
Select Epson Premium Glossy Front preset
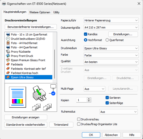(29, 60)
